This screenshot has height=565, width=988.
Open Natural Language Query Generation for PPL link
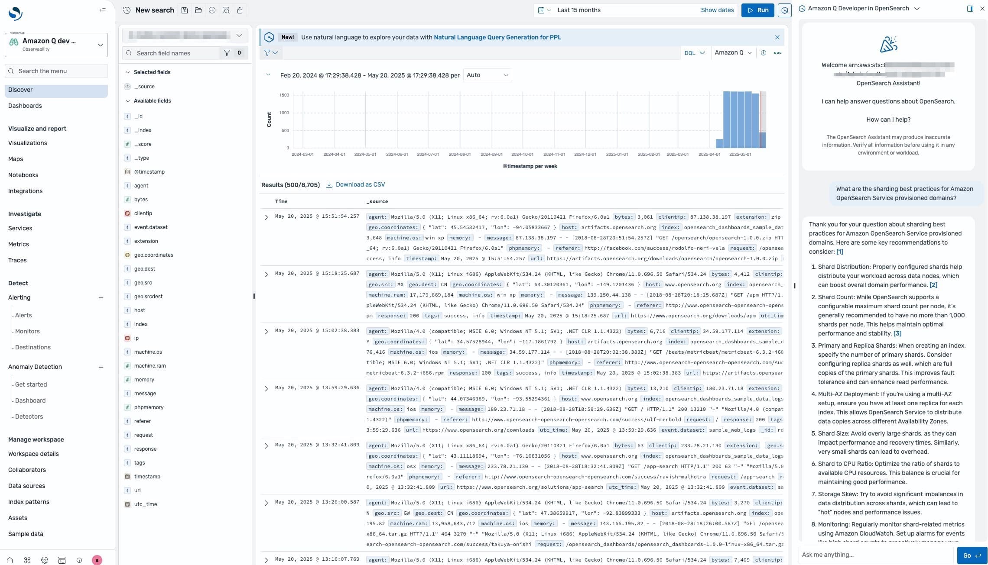click(x=497, y=37)
